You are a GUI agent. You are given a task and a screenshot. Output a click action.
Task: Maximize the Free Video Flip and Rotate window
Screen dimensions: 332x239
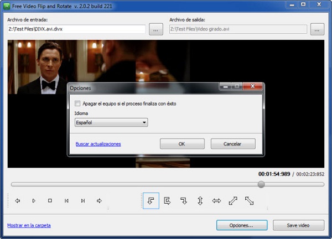coord(303,4)
